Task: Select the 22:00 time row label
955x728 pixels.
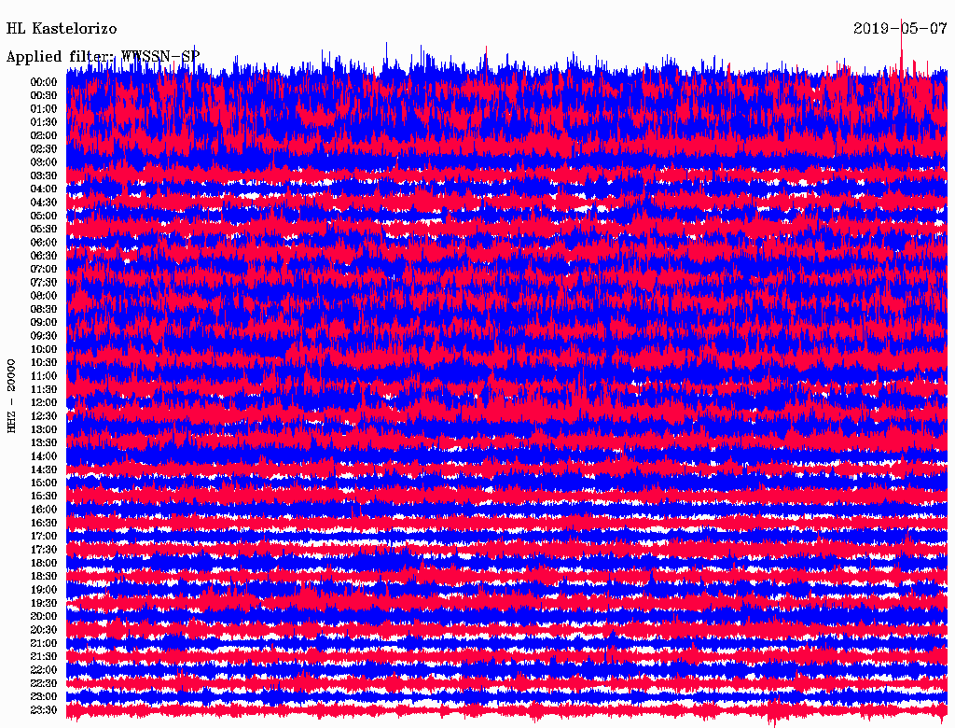Action: (x=44, y=670)
